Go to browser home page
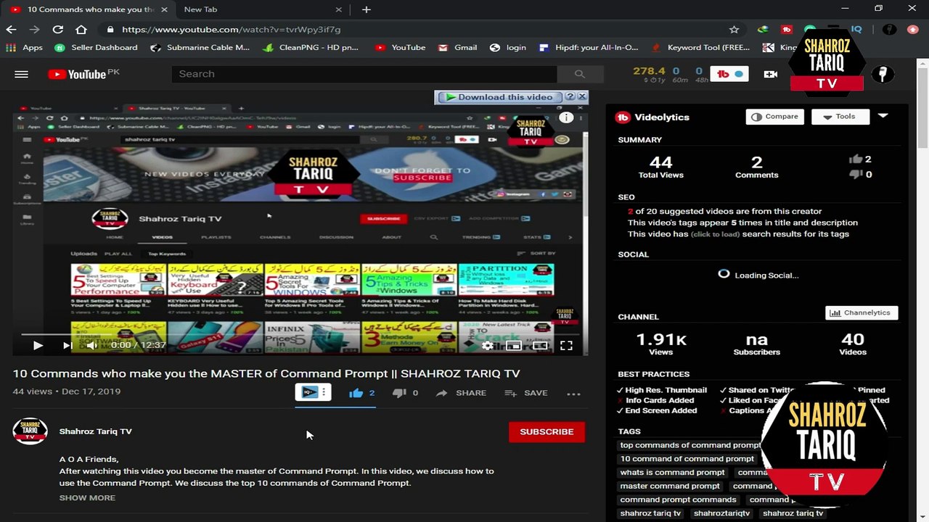The height and width of the screenshot is (522, 929). [81, 30]
